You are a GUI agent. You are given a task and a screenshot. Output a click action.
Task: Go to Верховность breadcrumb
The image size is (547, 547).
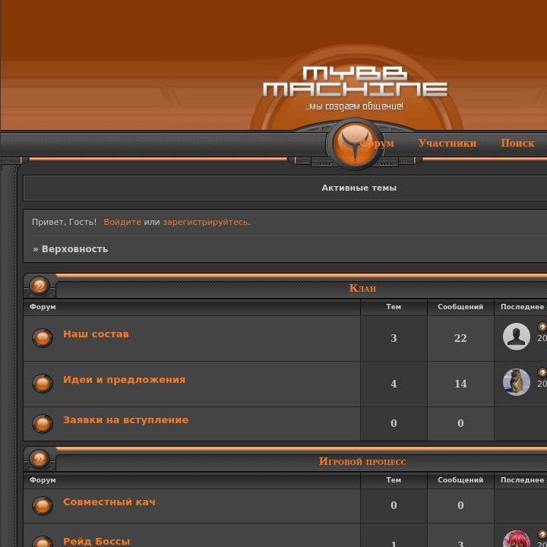click(x=74, y=249)
